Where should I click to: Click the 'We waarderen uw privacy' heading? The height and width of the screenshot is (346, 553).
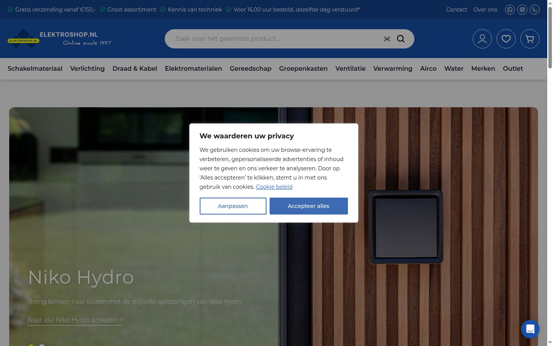pyautogui.click(x=247, y=136)
